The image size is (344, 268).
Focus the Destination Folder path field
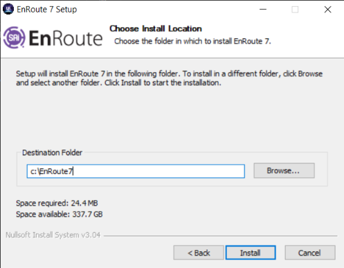click(136, 171)
